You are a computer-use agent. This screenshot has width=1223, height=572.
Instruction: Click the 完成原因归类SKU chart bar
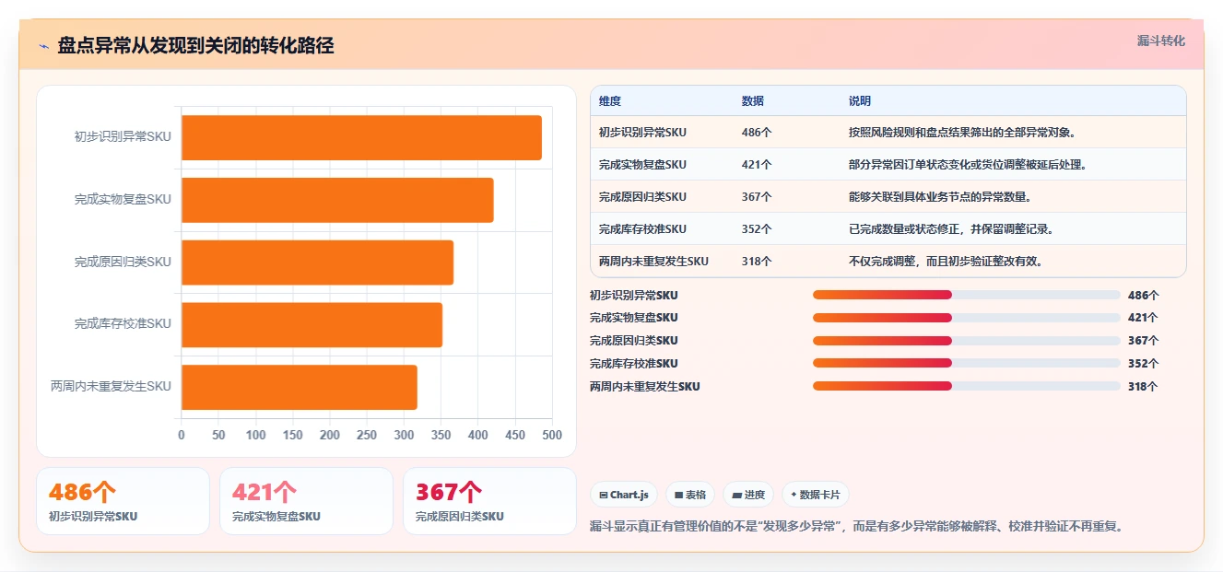pyautogui.click(x=317, y=263)
